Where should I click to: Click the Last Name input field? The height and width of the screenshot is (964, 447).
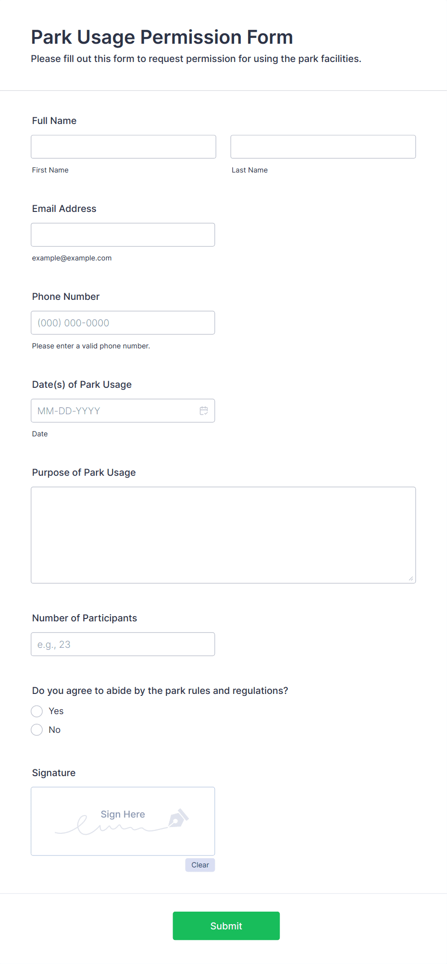click(323, 147)
